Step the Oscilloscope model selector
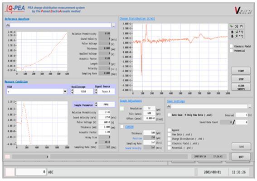This screenshot has width=257, height=181. (72, 91)
